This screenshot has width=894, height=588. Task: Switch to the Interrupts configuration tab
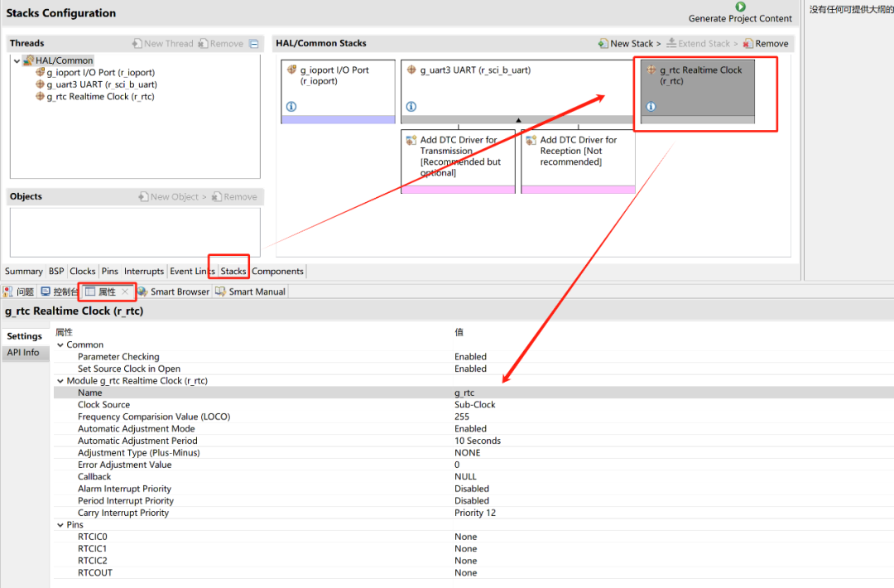pos(144,271)
